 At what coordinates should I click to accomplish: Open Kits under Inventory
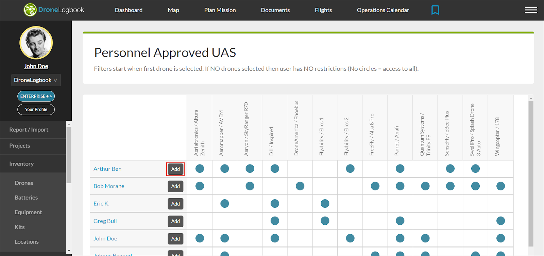click(19, 227)
